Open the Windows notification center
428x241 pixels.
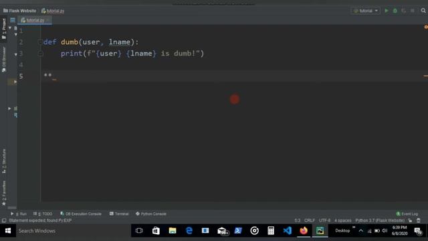418,231
